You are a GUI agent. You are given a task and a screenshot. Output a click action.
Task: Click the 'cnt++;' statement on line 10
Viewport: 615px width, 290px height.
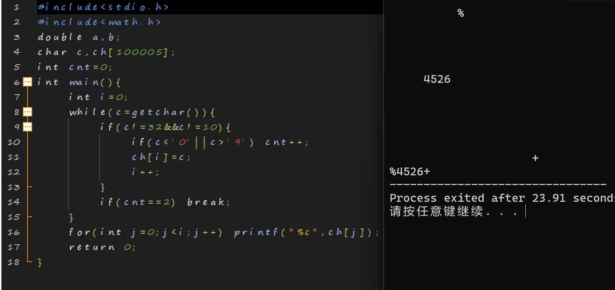tap(287, 142)
